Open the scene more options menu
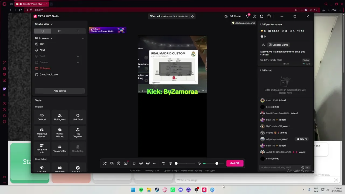This screenshot has height=194, width=345. (x=83, y=38)
